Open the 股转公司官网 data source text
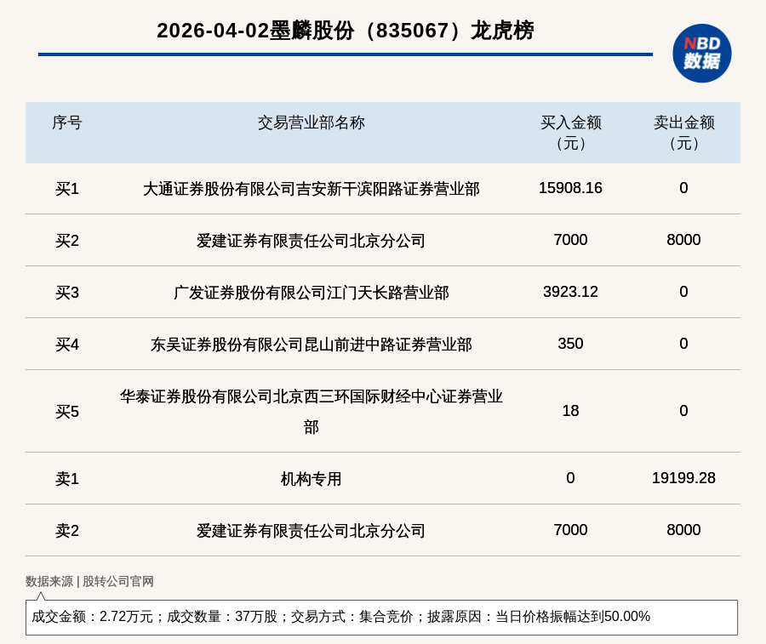766x644 pixels. (117, 581)
